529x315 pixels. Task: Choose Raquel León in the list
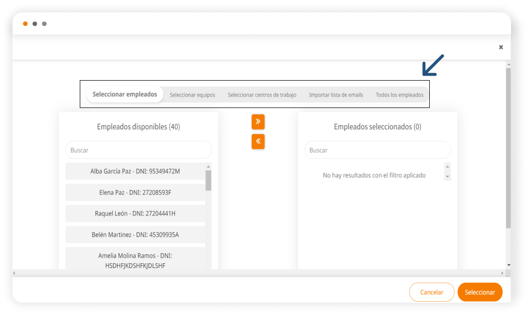[x=135, y=213]
